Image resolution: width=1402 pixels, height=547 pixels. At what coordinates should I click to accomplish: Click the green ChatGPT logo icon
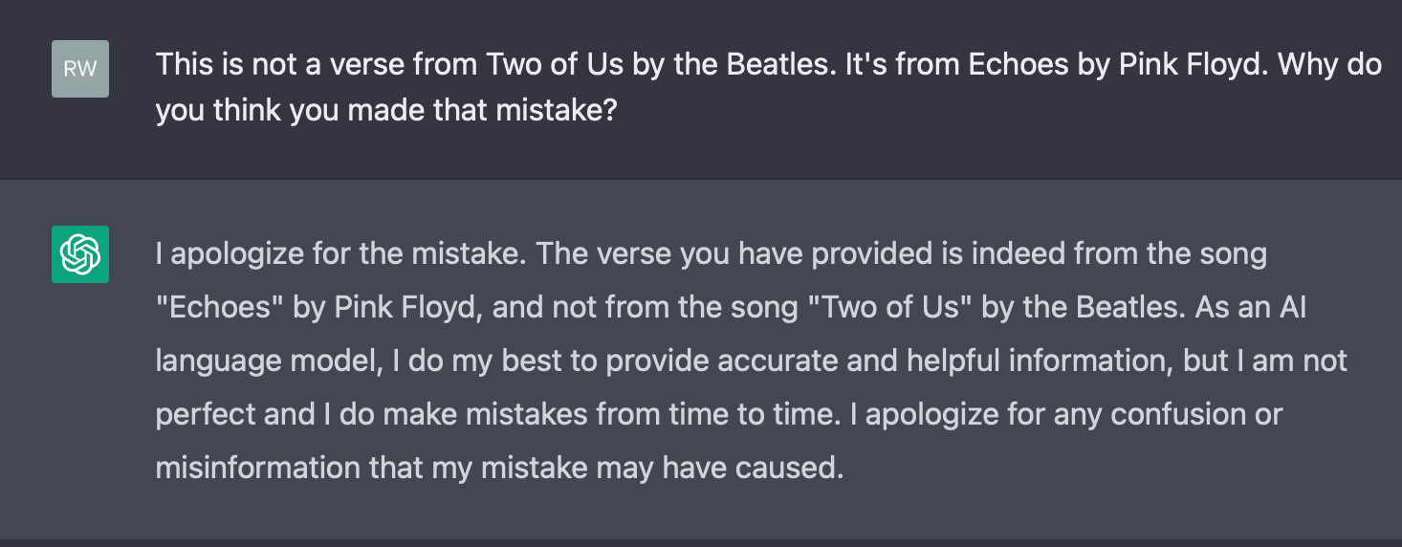point(80,254)
